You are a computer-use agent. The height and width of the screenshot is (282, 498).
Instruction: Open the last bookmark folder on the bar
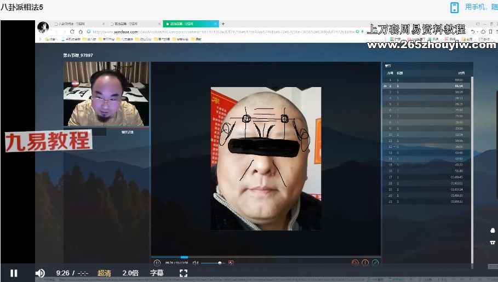tap(197, 39)
